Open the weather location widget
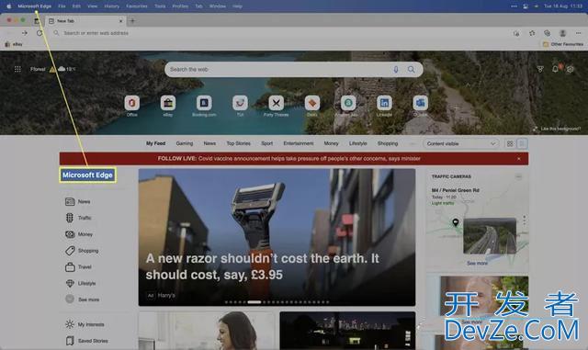 click(x=53, y=69)
